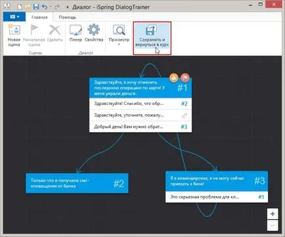Click the open folder icon in quick access toolbar
The image size is (285, 237).
[x=28, y=7]
